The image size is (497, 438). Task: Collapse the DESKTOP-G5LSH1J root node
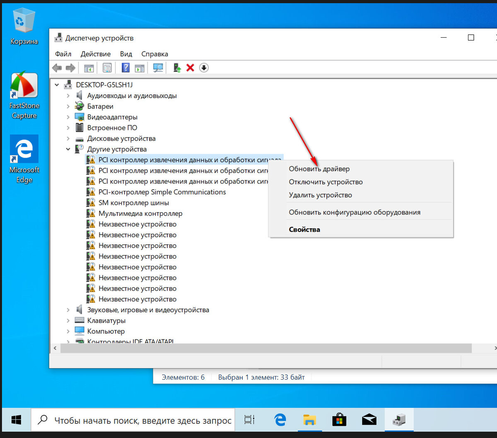click(57, 85)
